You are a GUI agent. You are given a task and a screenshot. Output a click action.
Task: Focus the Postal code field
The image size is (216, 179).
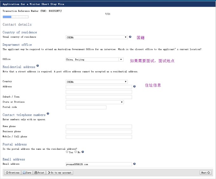coord(86,107)
